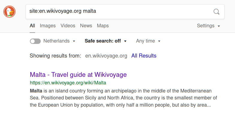This screenshot has width=235, height=116.
Task: Select the All results tab
Action: coord(32,26)
